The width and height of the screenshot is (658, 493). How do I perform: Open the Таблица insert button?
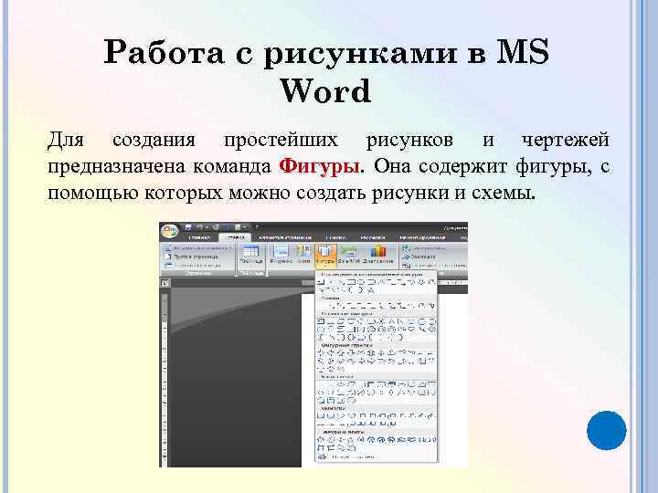tap(250, 255)
